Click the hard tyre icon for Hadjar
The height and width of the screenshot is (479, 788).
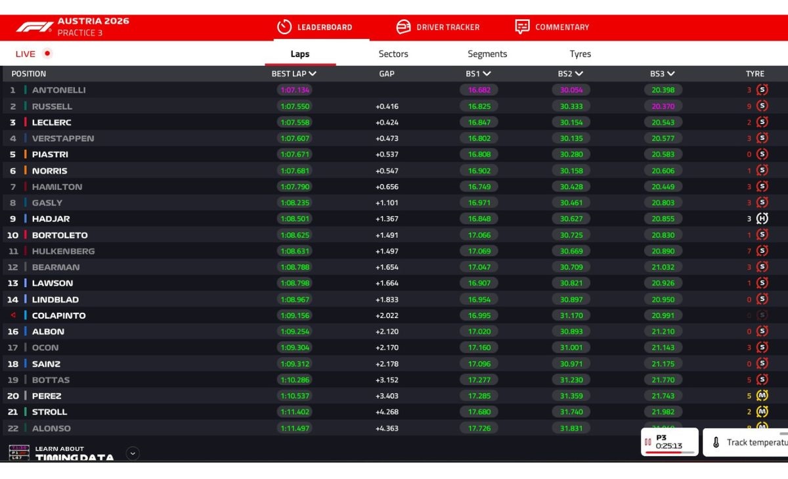click(x=762, y=219)
